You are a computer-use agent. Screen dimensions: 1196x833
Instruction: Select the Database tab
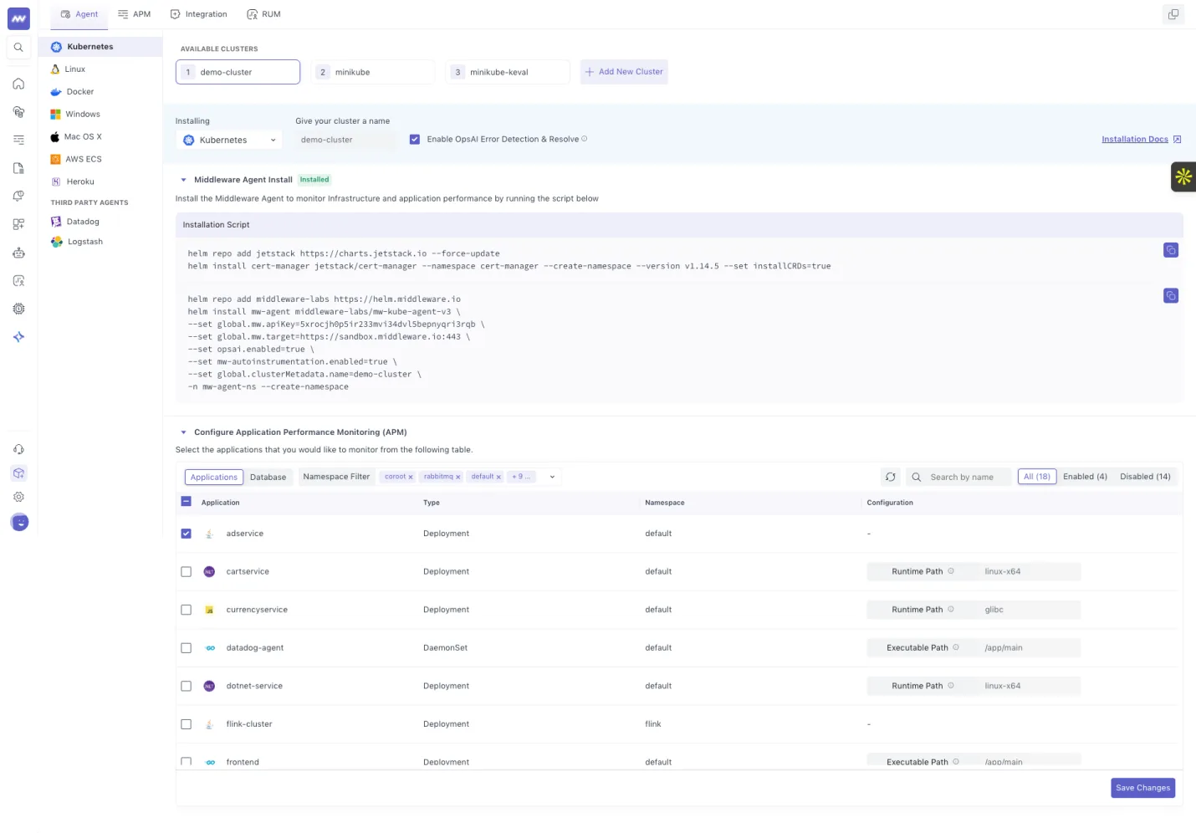268,478
